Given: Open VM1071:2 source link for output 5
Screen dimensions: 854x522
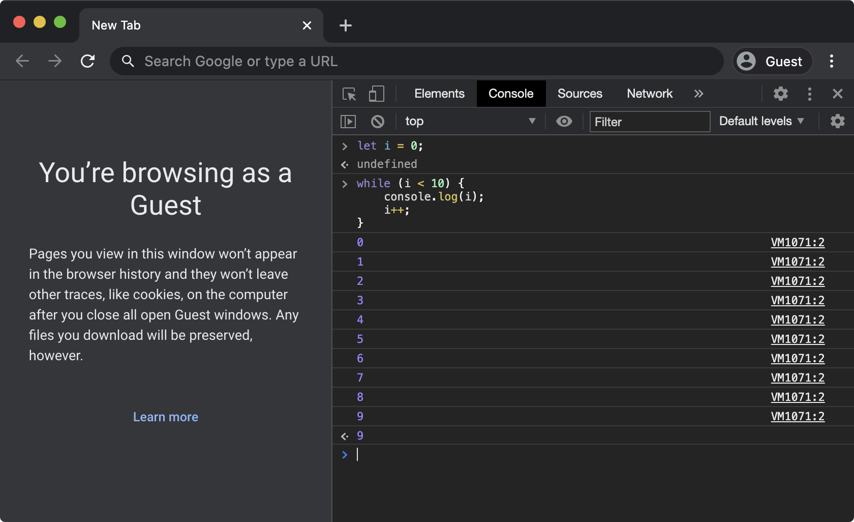Looking at the screenshot, I should tap(798, 339).
